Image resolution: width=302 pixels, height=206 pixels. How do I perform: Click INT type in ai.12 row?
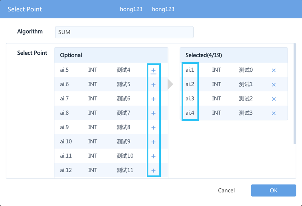coord(92,170)
